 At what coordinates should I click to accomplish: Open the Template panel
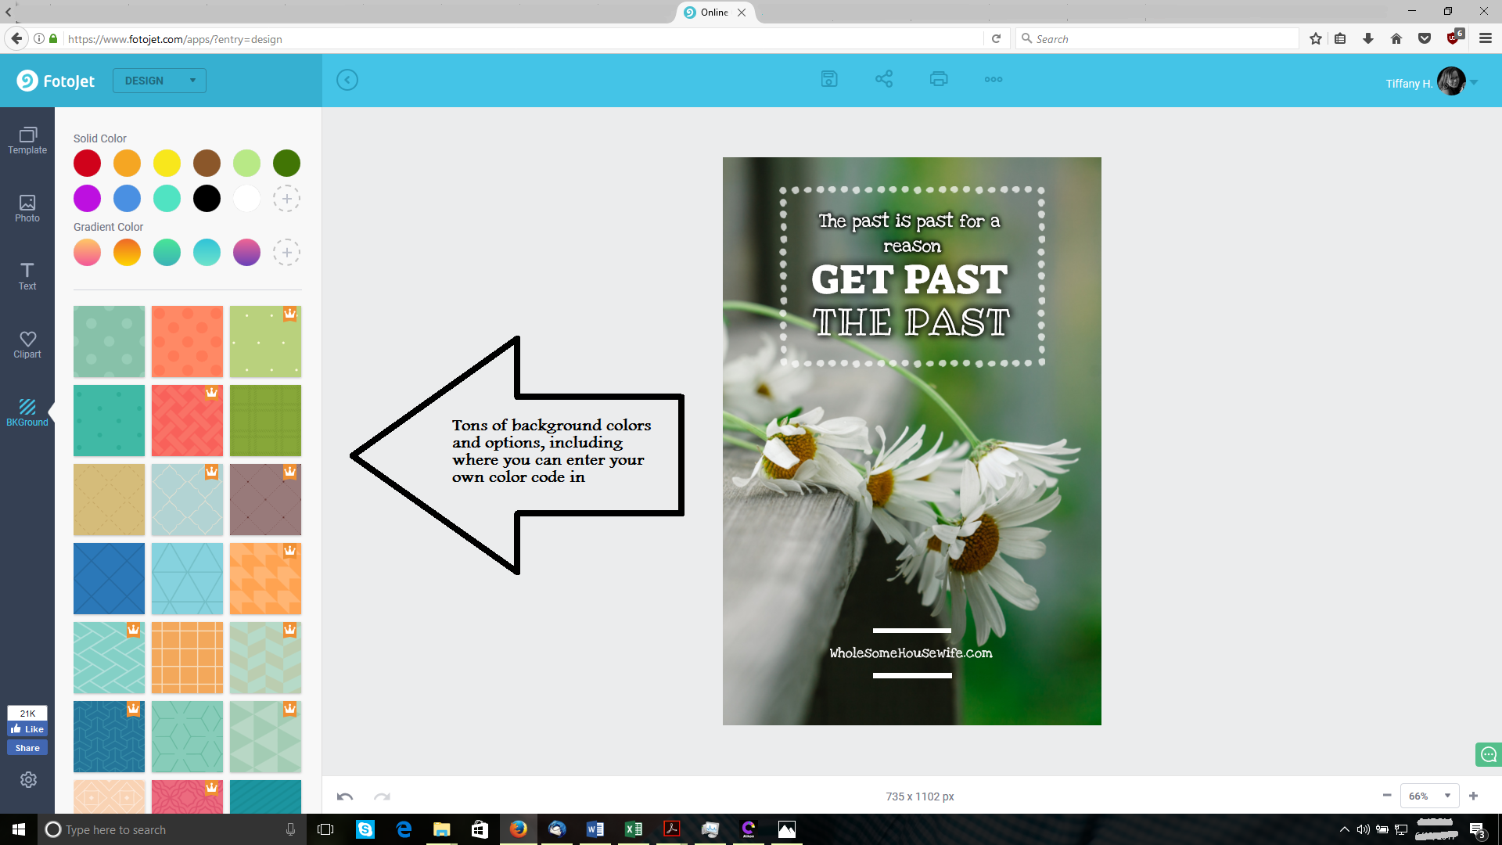coord(27,141)
